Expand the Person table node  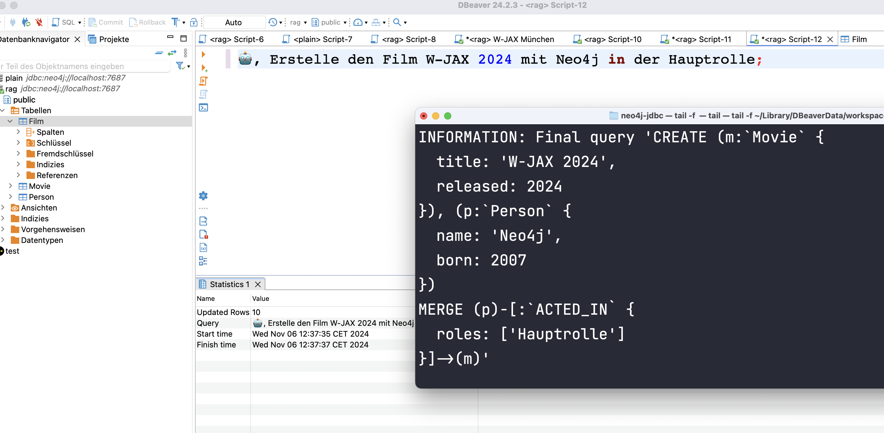(x=10, y=197)
